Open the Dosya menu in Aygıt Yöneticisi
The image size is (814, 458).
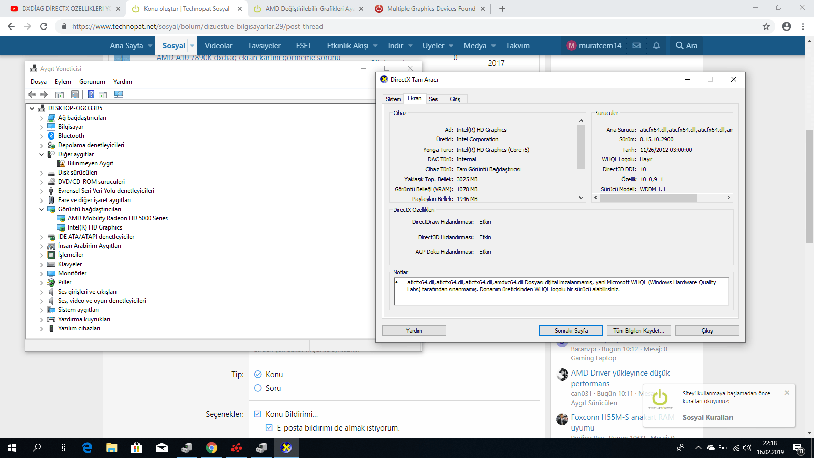(x=39, y=82)
